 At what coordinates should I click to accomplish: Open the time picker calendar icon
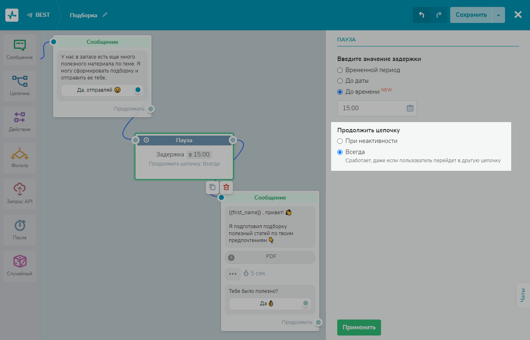(x=410, y=108)
